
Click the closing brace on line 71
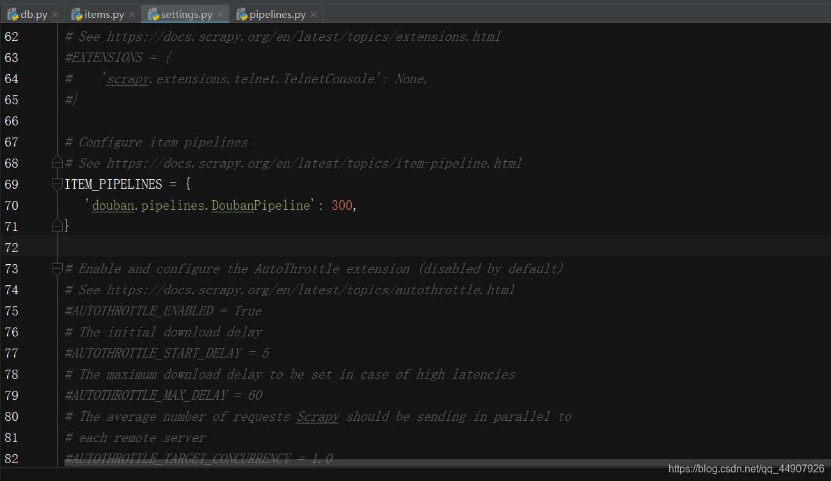[x=67, y=226]
